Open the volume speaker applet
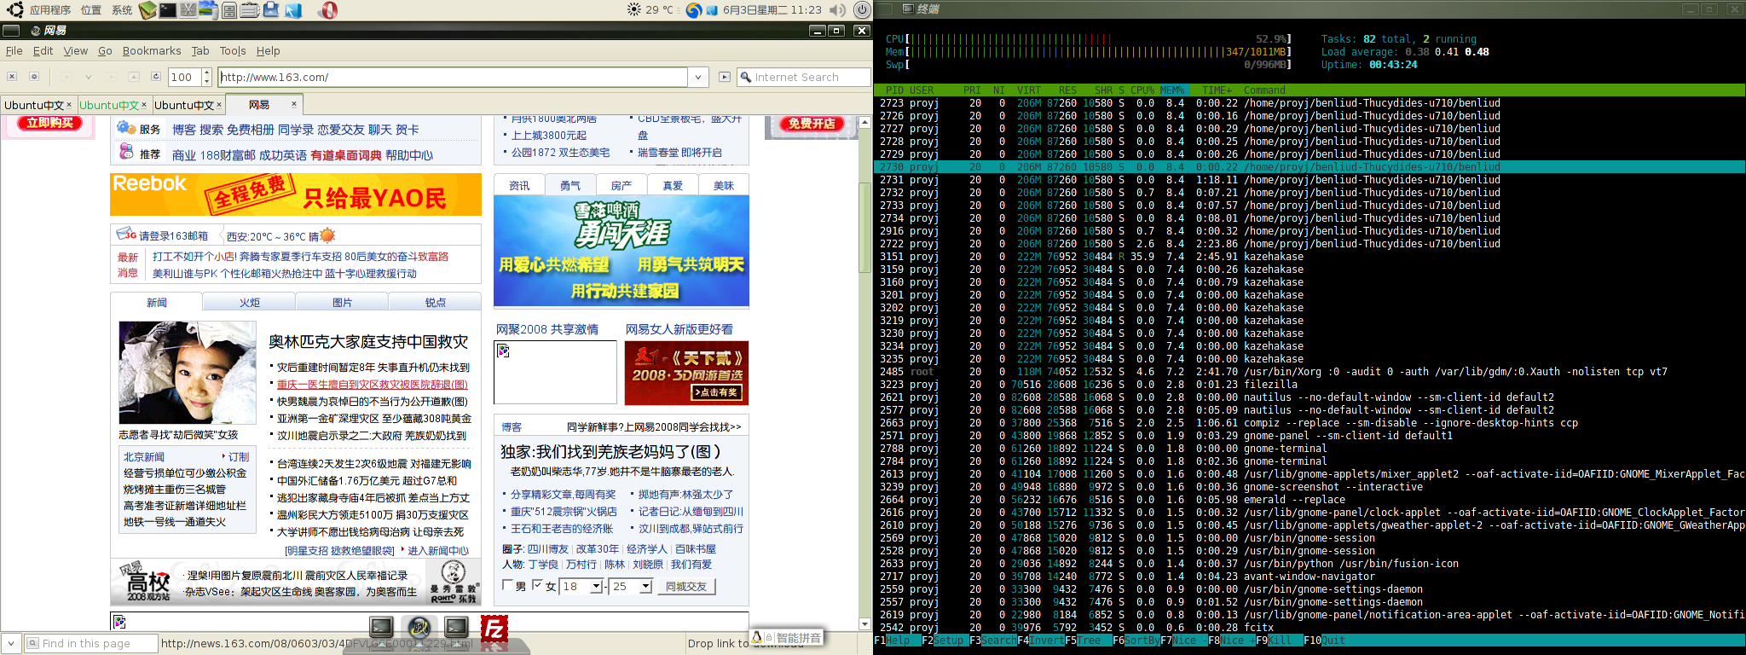 [838, 10]
